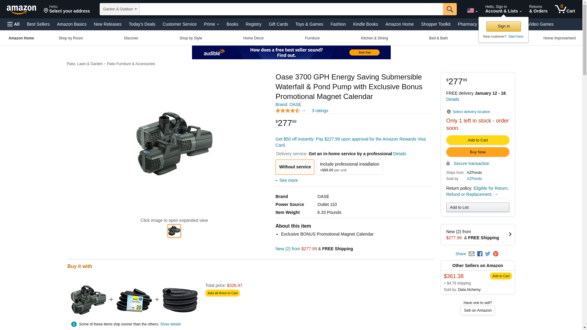The height and width of the screenshot is (330, 587).
Task: Choose Include professional installation option
Action: coord(349,167)
